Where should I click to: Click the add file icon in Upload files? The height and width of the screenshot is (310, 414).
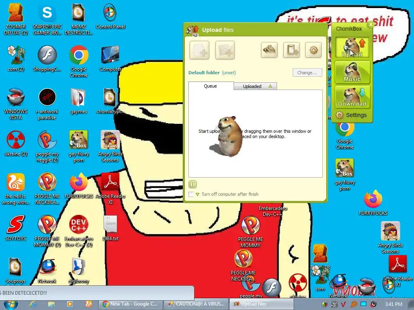pos(199,50)
